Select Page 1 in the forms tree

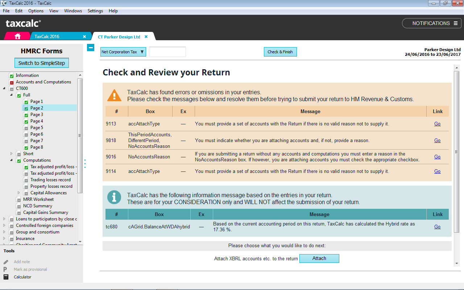point(36,101)
